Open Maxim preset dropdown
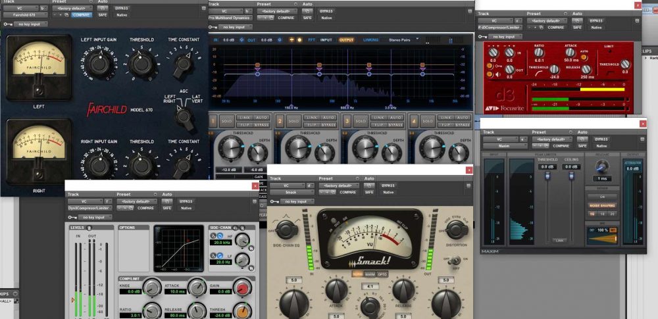Viewport: 658px width, 319px height. [x=552, y=139]
